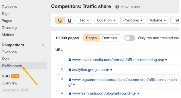Open top Tags item in sidebar
The width and height of the screenshot is (181, 98).
coord(5,14)
